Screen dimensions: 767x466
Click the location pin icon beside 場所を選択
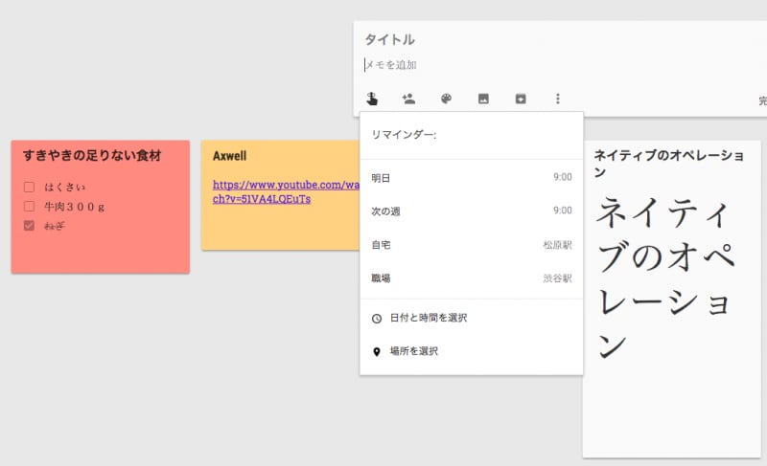pyautogui.click(x=377, y=352)
